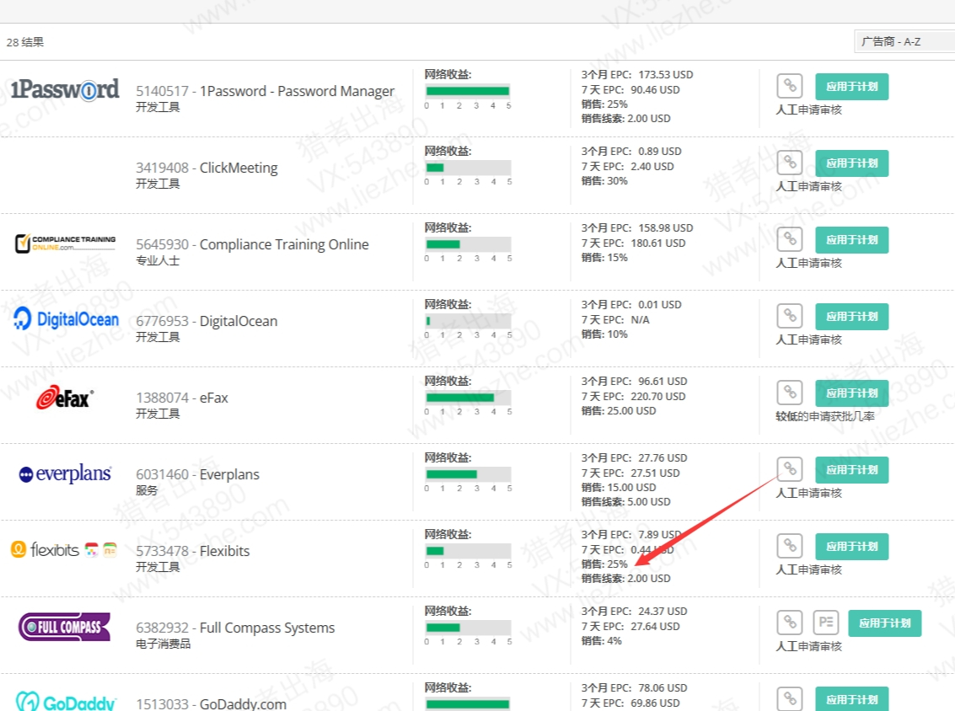Click '人工申请审核' under ClickMeeting
Screen dimensions: 955x711
point(808,186)
